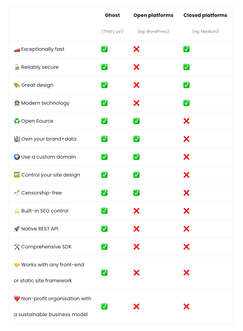Click Closed platforms' red cross for Censorship-free
This screenshot has width=243, height=331.
coord(186,193)
